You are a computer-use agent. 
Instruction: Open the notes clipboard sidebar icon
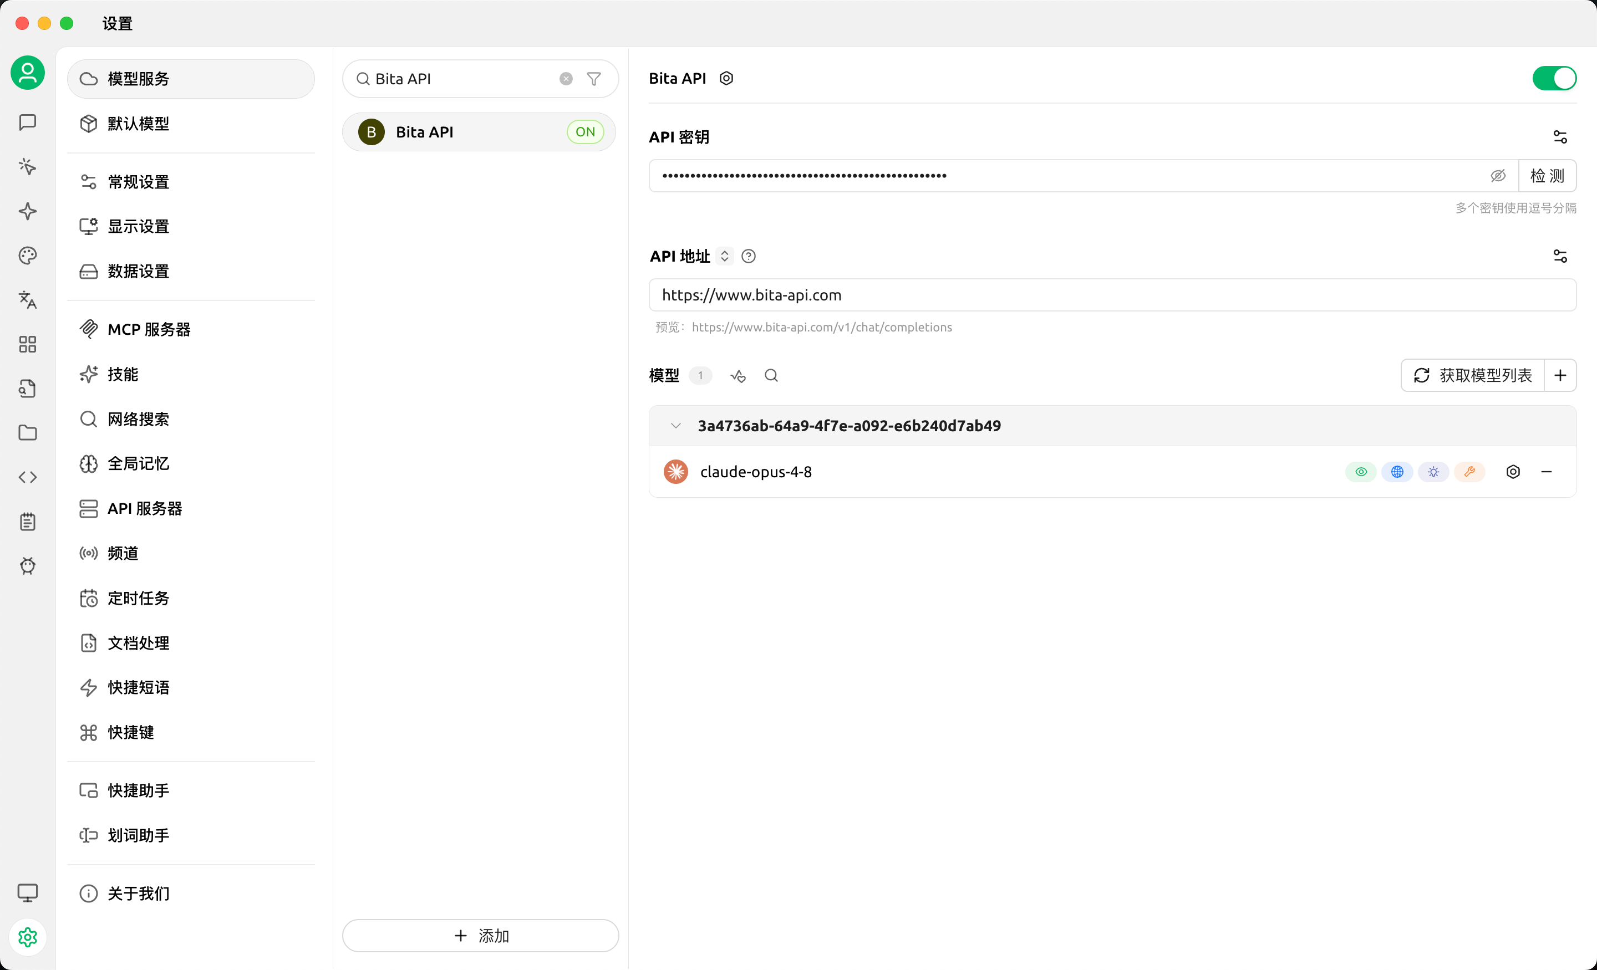point(27,522)
